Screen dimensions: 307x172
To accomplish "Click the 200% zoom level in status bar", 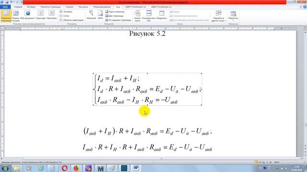I will pos(277,162).
